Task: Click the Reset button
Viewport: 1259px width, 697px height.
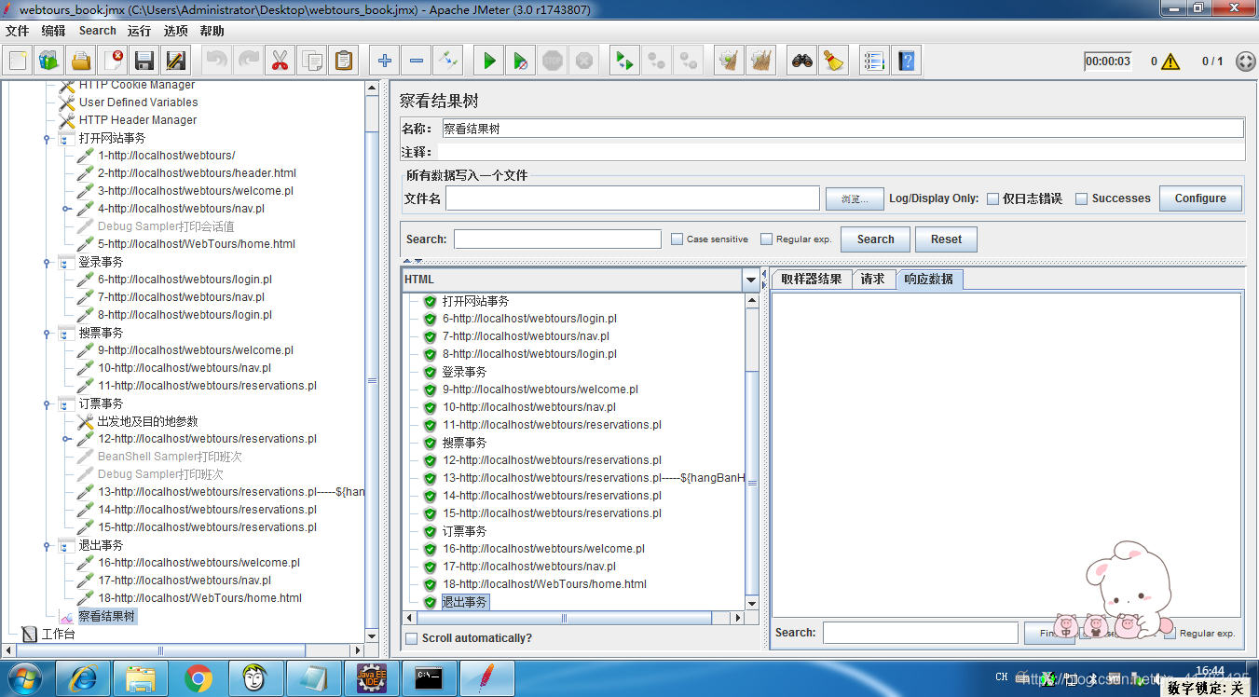Action: click(946, 239)
